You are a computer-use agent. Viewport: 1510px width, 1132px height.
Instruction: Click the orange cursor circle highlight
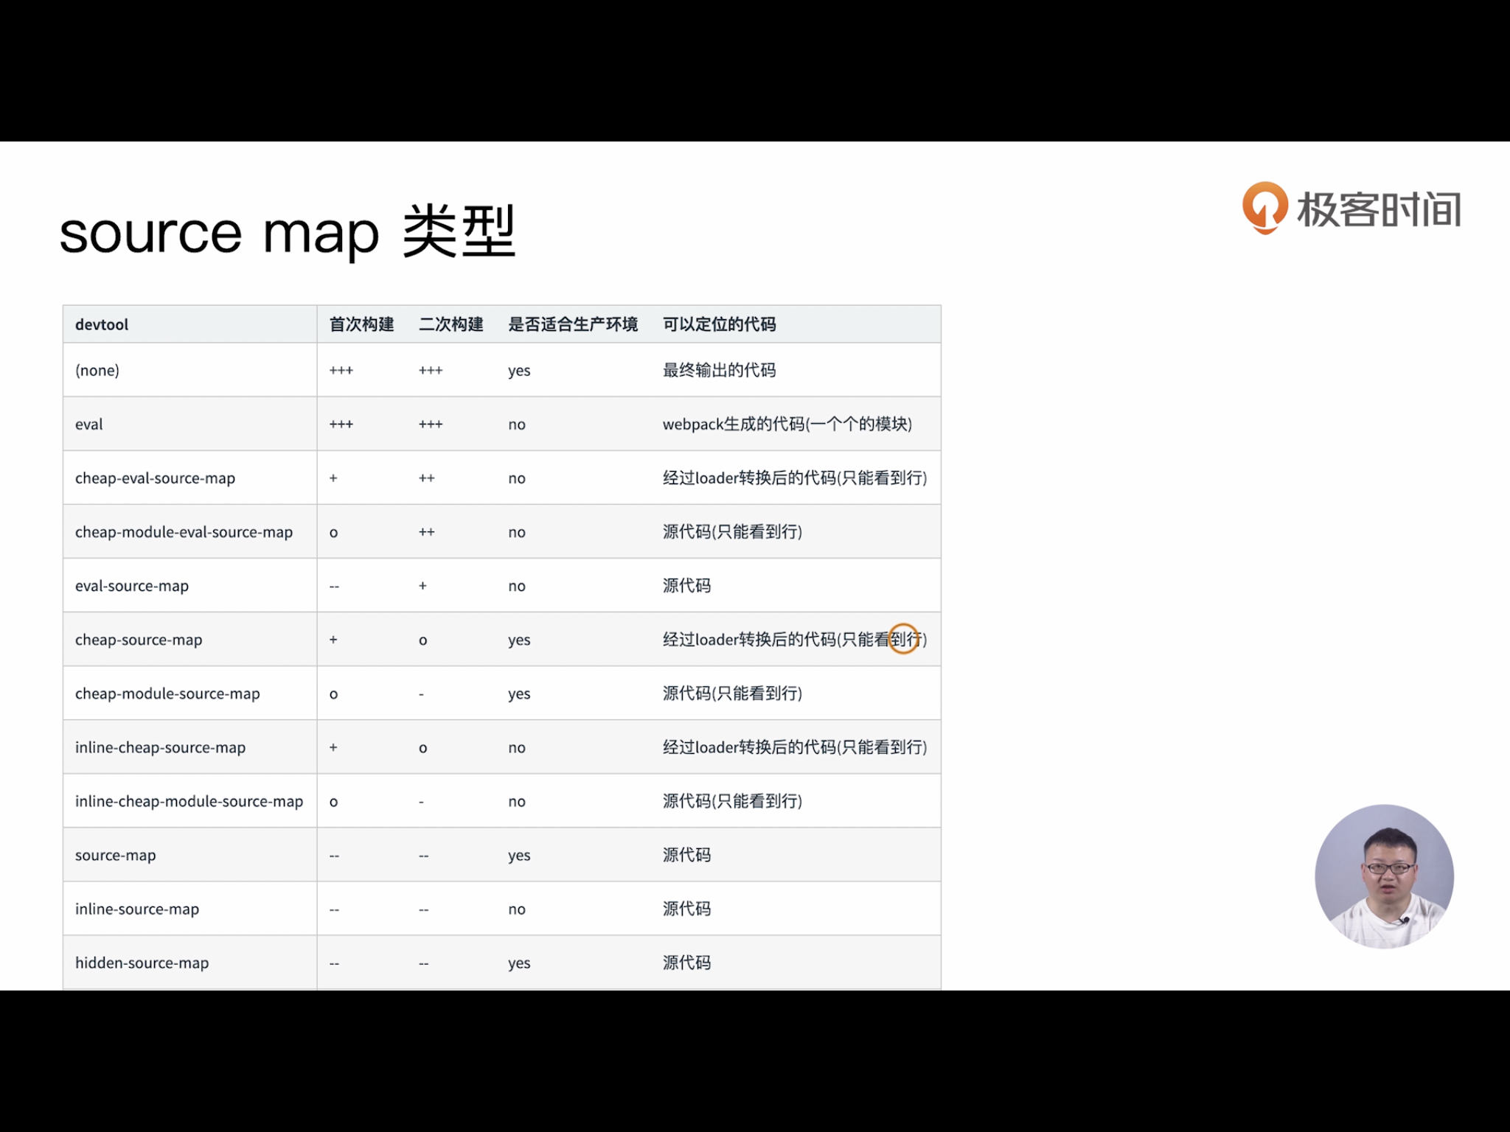pos(903,639)
